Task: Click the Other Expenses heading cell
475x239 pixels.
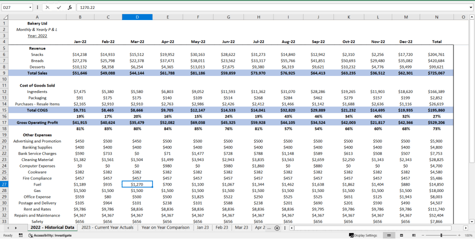Action: coord(37,135)
